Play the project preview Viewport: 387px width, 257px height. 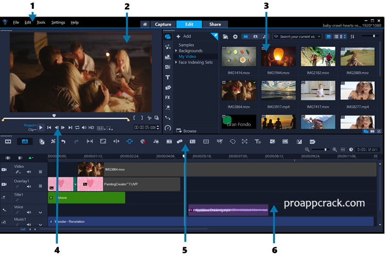(x=41, y=127)
